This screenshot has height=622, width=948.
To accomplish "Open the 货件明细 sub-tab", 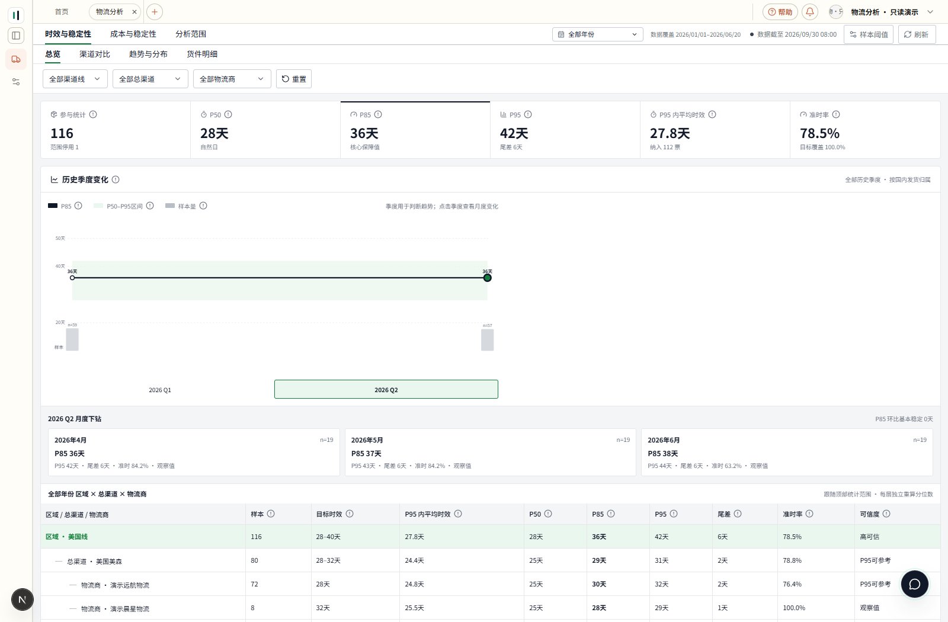I will tap(202, 54).
